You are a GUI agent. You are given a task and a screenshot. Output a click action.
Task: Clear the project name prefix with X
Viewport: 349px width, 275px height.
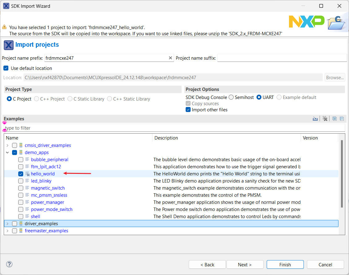(x=170, y=58)
